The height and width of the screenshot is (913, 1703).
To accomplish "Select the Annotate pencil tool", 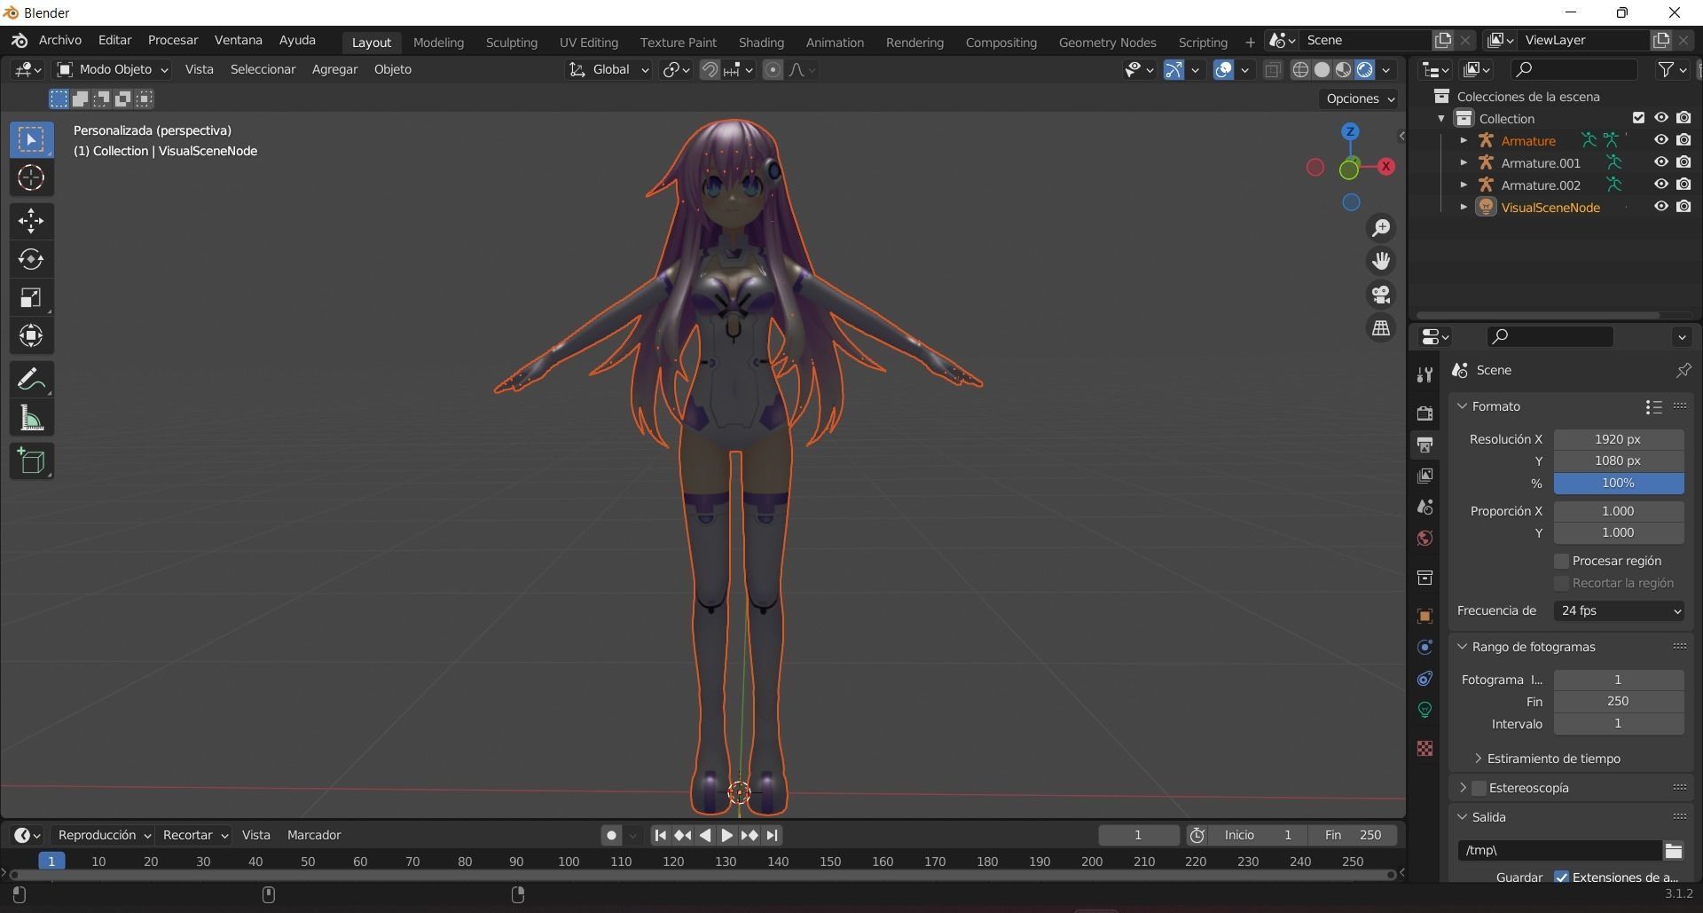I will tap(31, 380).
